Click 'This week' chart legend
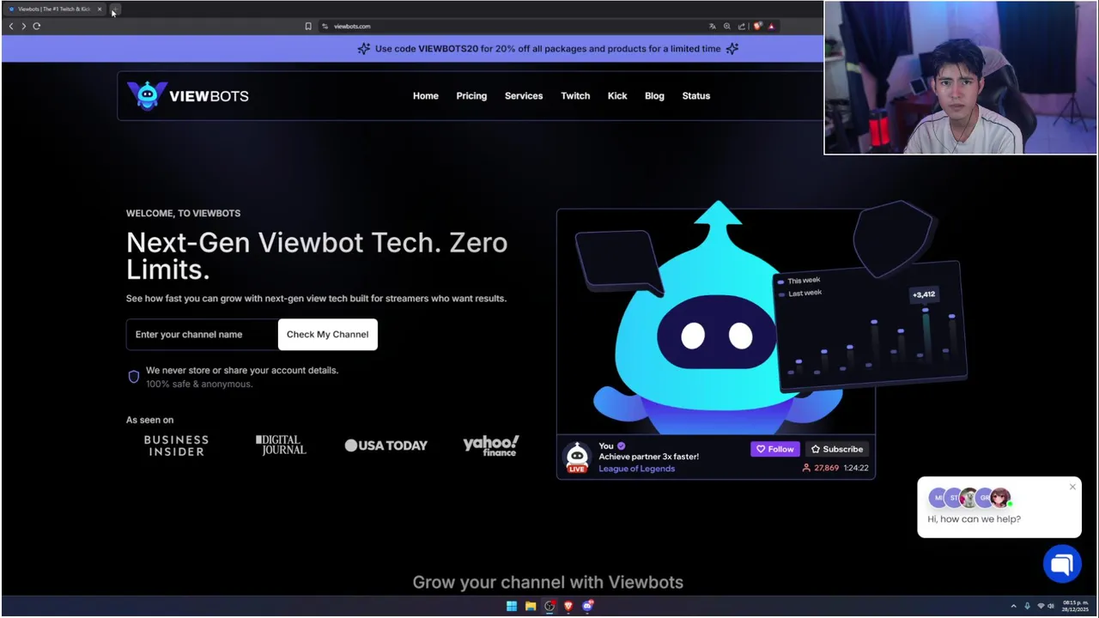This screenshot has height=618, width=1099. pos(798,281)
